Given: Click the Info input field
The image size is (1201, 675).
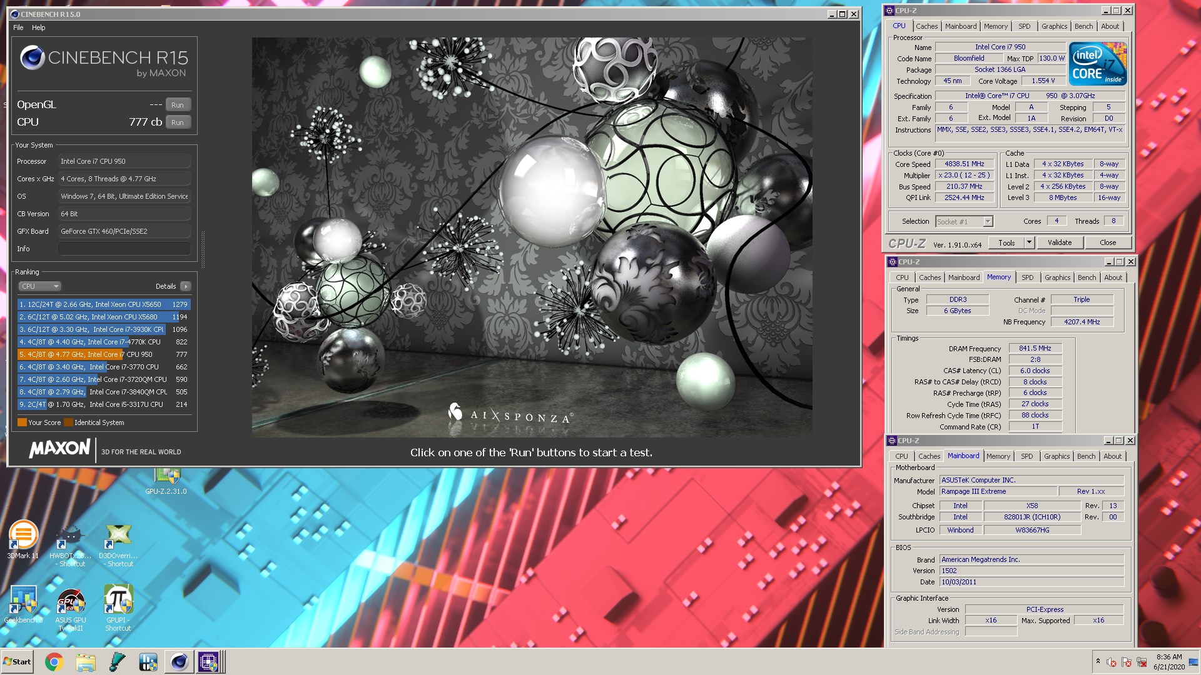Looking at the screenshot, I should coord(124,249).
